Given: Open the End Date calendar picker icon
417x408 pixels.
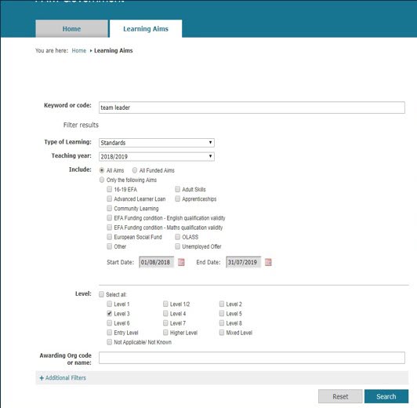Looking at the screenshot, I should [268, 262].
